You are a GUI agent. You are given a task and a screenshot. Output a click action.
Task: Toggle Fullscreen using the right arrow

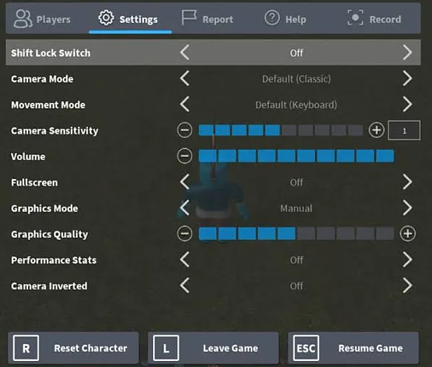(407, 182)
